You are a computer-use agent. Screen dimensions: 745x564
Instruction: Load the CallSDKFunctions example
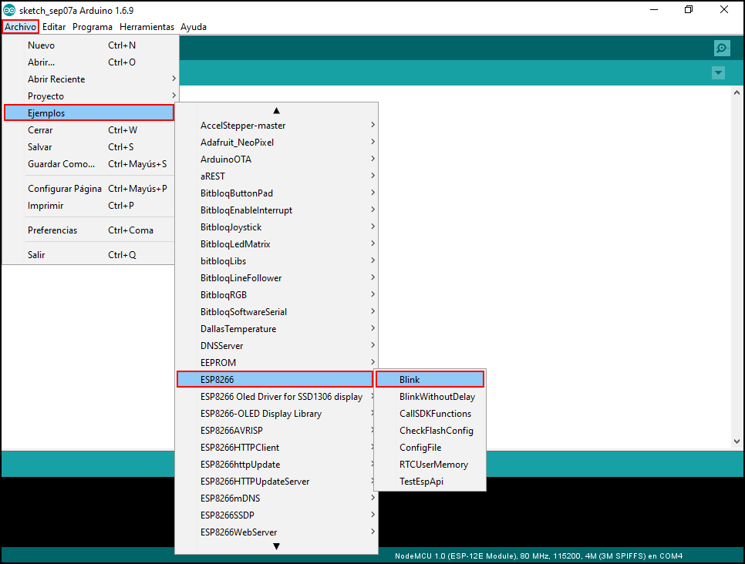click(x=430, y=414)
